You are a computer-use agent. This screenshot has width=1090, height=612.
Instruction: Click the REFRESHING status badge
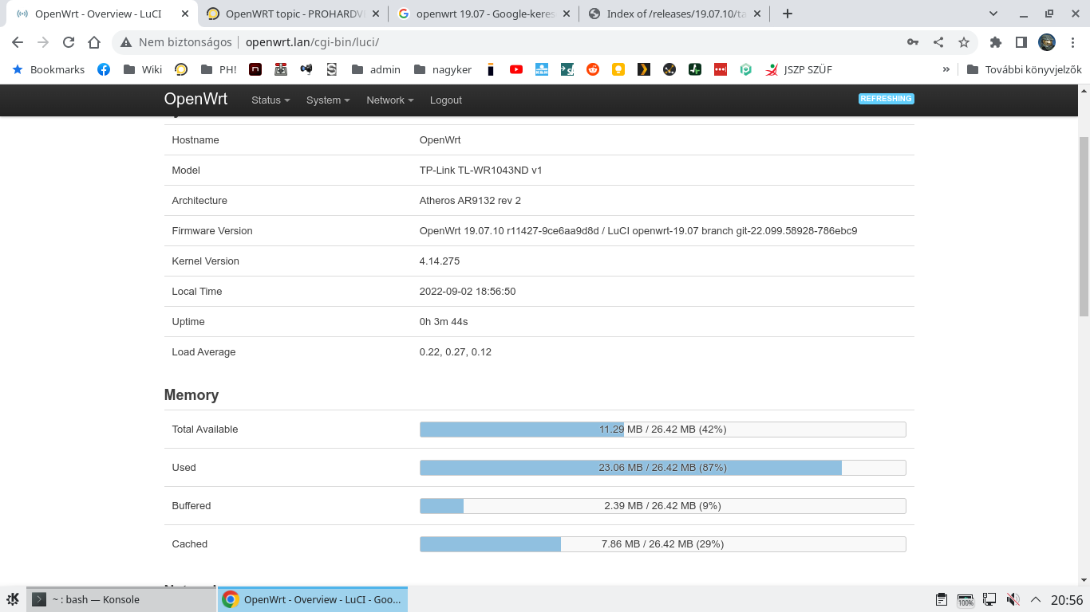886,99
